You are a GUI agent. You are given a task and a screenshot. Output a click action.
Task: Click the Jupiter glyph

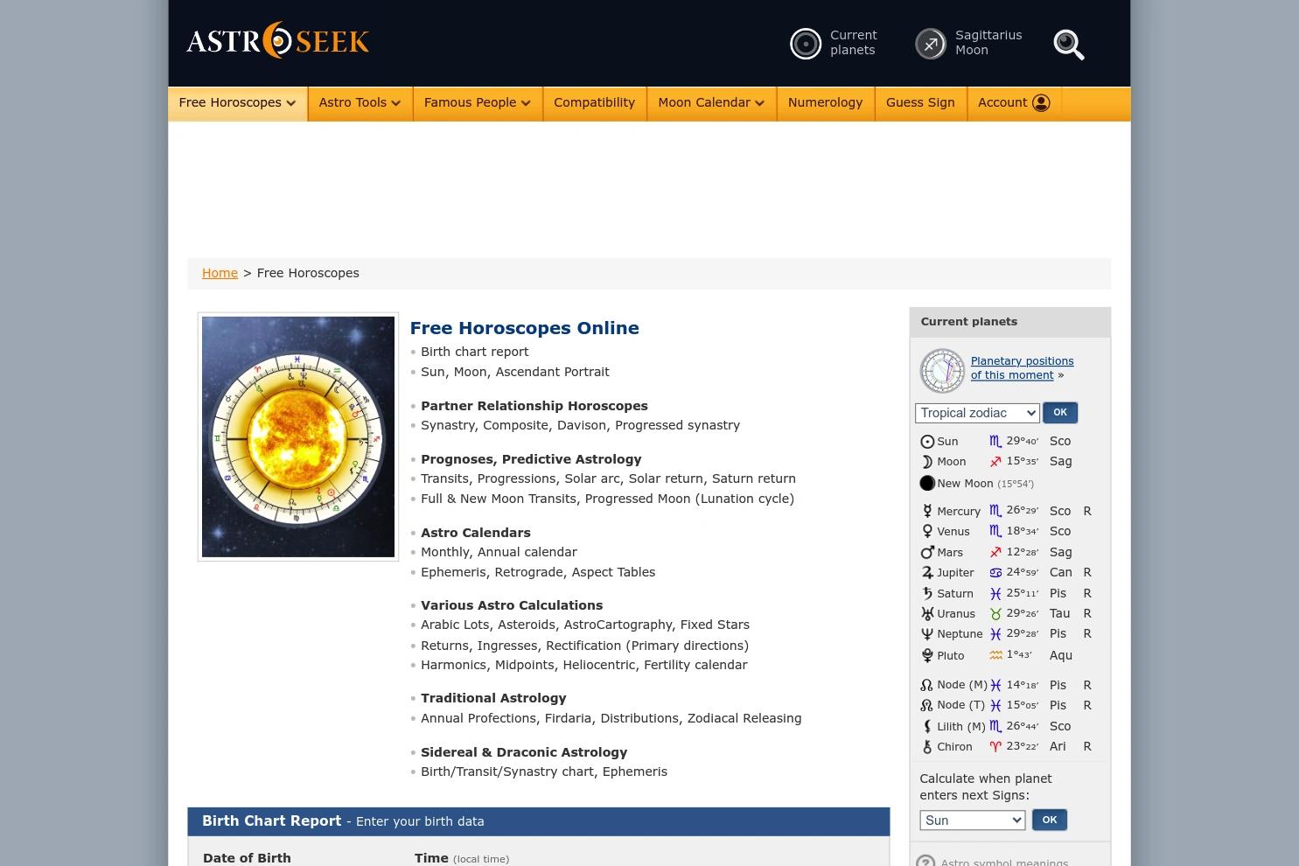pyautogui.click(x=927, y=572)
